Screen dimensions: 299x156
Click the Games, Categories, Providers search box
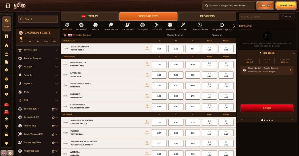pos(228,6)
